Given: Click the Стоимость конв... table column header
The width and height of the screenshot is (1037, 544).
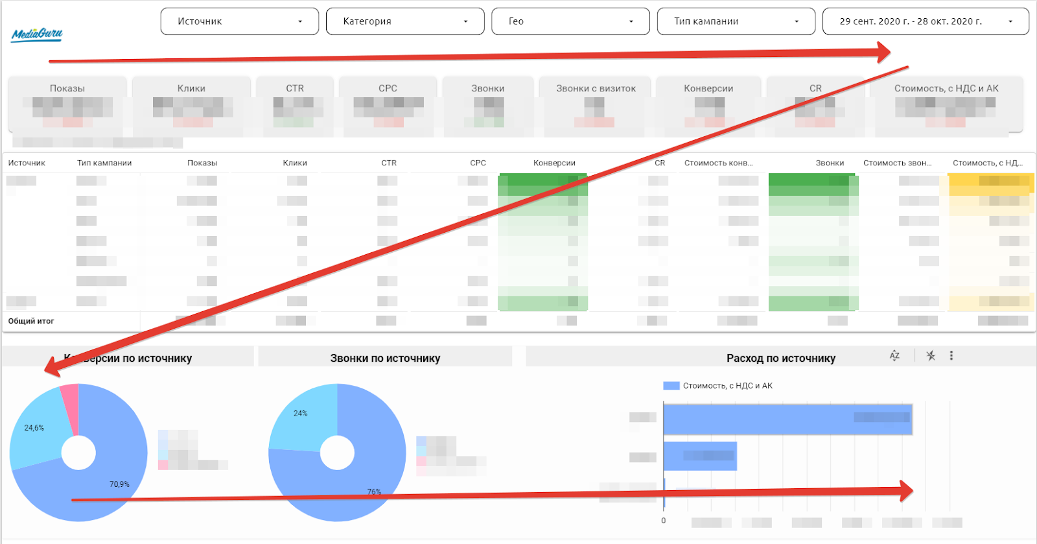Looking at the screenshot, I should point(718,163).
